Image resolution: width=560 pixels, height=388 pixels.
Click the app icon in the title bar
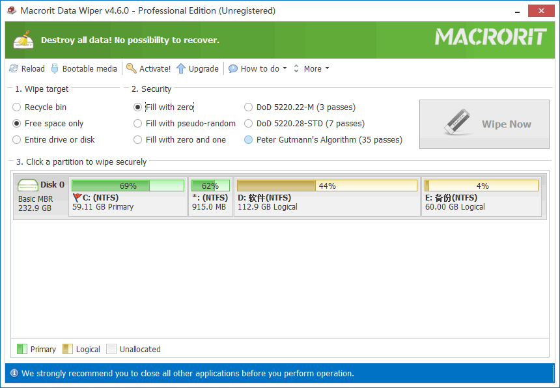[12, 10]
